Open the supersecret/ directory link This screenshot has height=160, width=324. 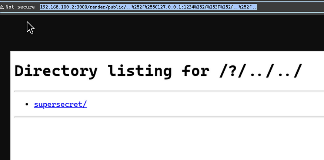[x=60, y=104]
